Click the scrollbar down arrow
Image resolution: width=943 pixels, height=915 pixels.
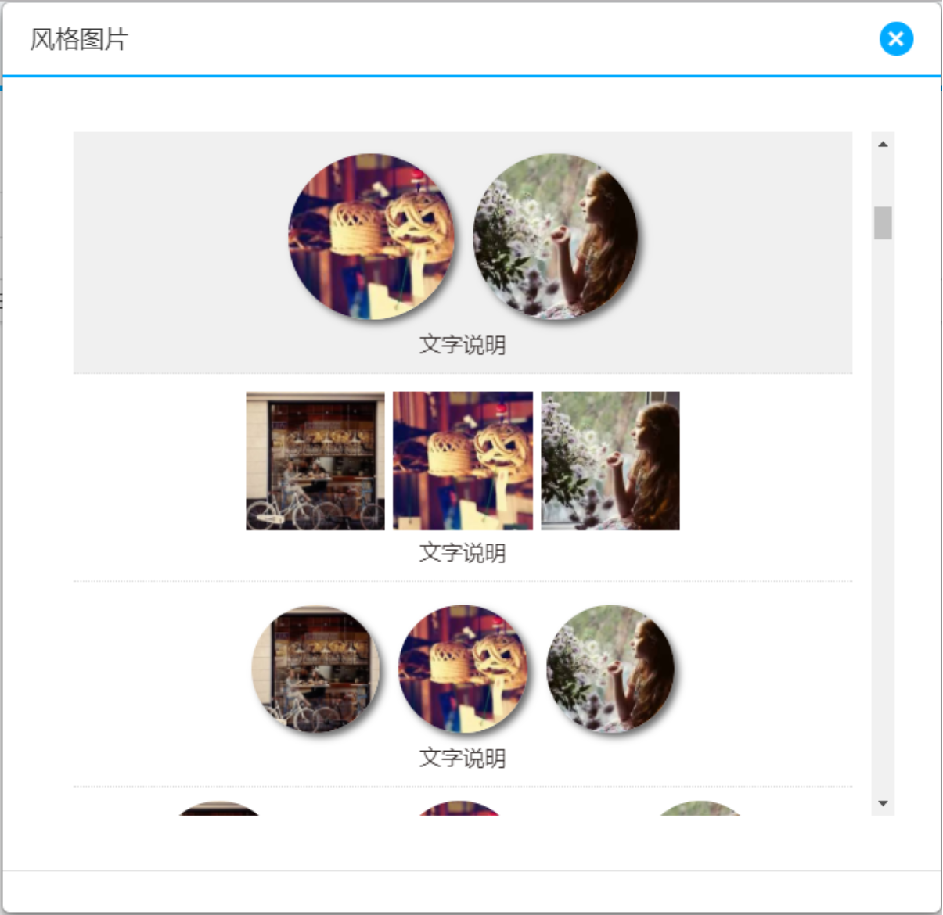click(x=883, y=803)
